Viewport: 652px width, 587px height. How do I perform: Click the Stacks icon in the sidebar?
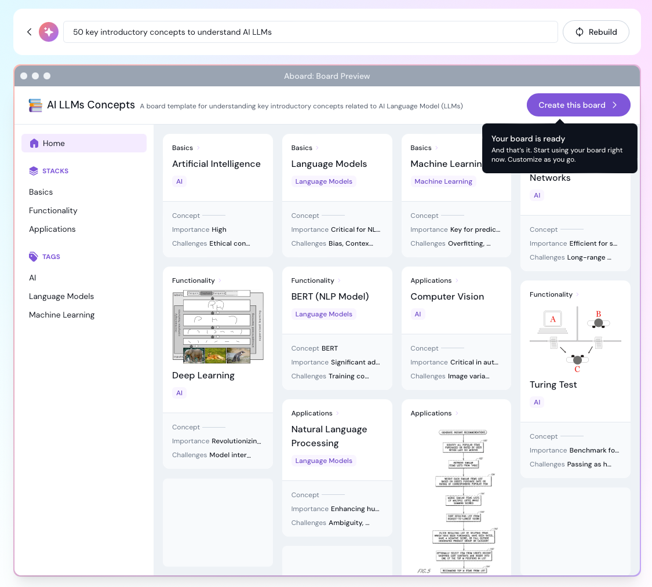coord(33,171)
